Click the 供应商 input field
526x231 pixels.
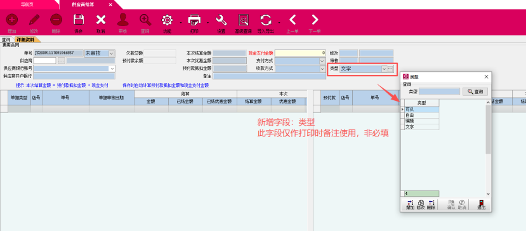pos(44,61)
